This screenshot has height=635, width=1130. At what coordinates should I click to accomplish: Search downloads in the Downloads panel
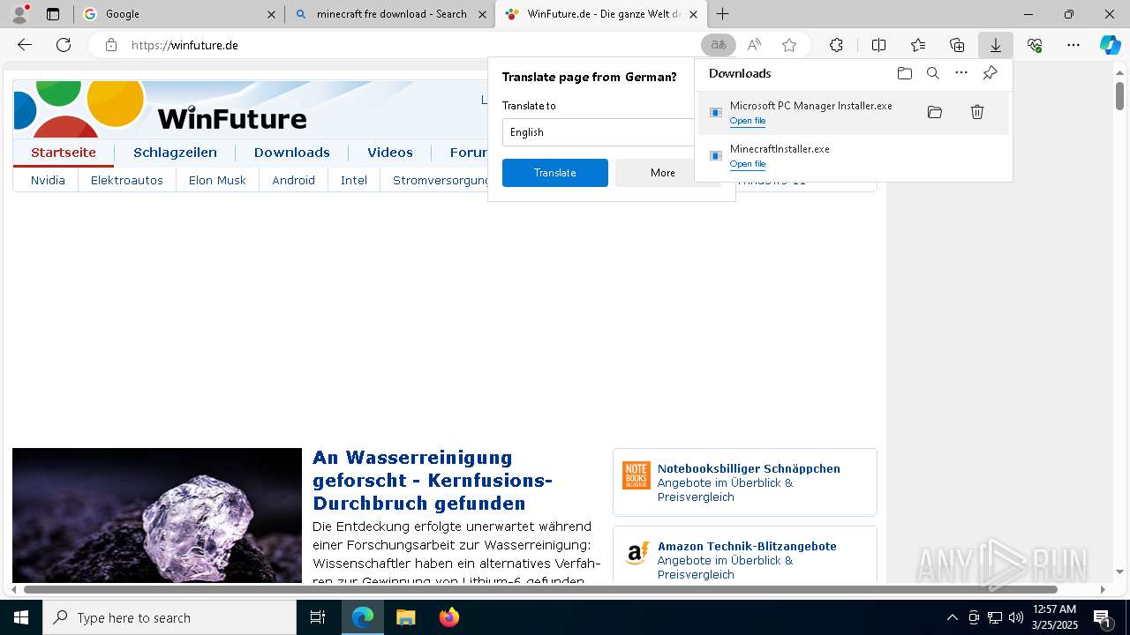pos(932,73)
